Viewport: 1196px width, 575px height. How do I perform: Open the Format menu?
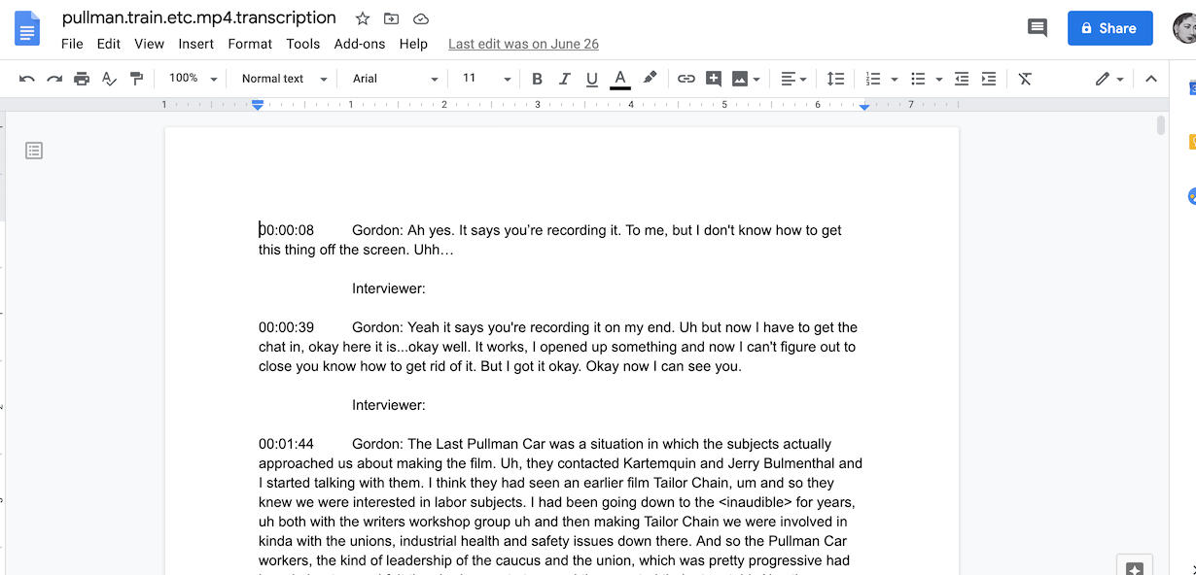pos(250,44)
